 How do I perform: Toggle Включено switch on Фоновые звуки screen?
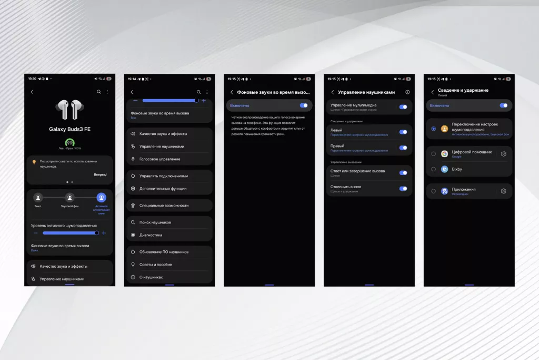coord(304,105)
